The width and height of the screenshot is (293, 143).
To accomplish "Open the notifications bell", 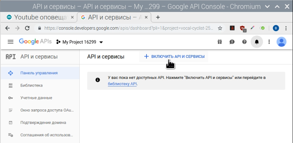I will click(257, 42).
